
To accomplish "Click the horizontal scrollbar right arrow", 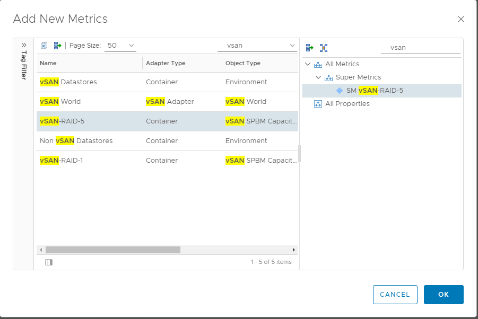I will [294, 250].
